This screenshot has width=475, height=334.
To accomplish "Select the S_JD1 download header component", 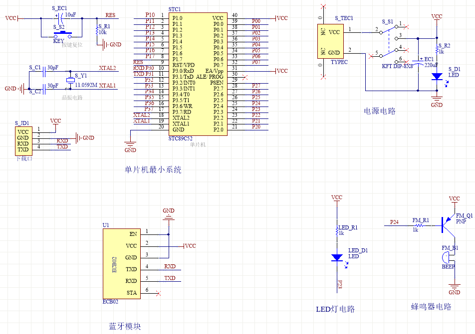I will coord(23,141).
